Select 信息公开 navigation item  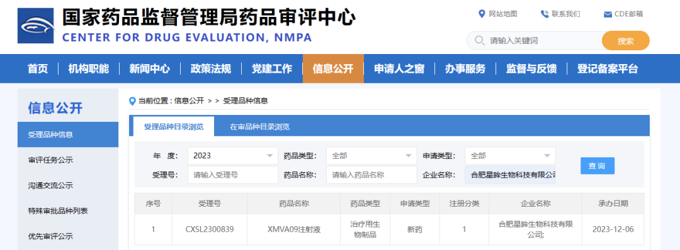coord(333,68)
